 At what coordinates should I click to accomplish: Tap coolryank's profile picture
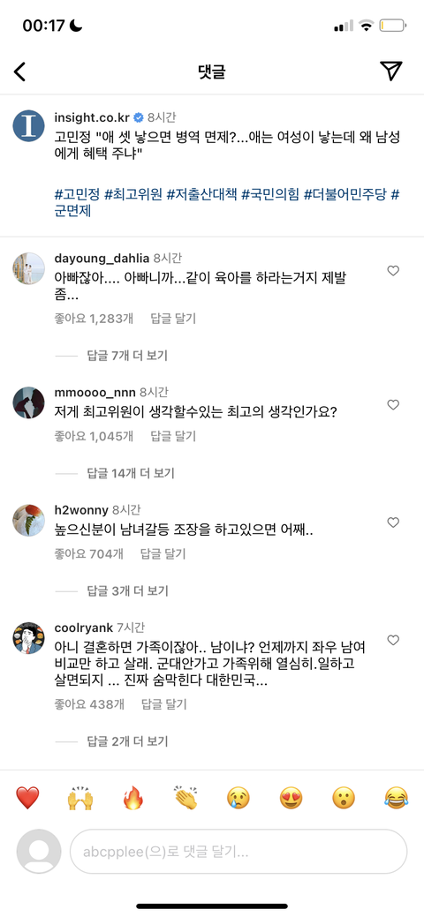point(28,639)
